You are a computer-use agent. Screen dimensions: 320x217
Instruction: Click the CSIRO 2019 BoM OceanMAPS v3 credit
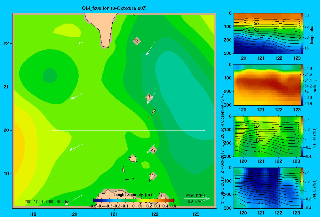tap(222, 149)
